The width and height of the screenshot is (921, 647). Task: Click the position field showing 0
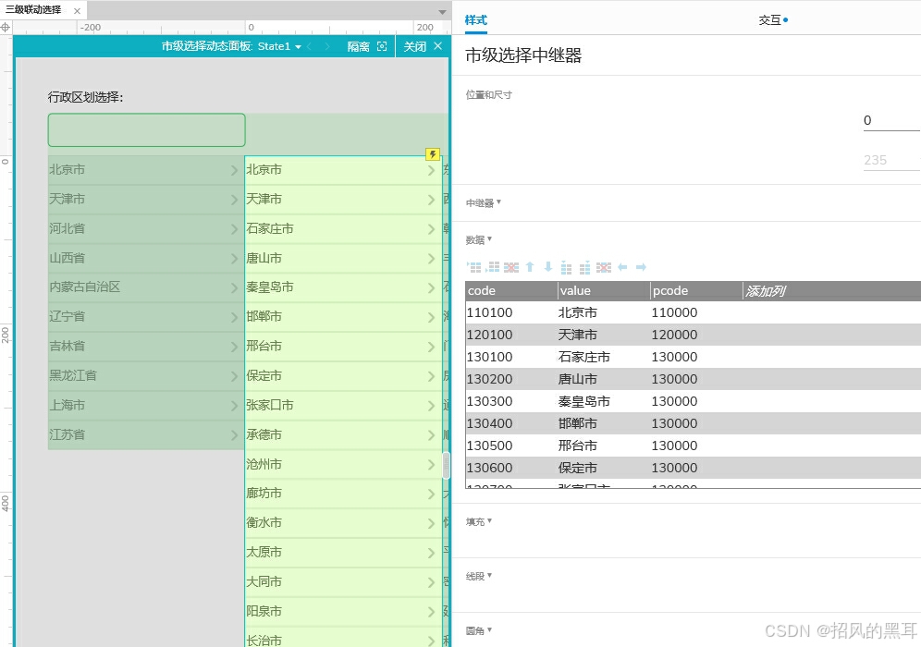click(x=891, y=121)
